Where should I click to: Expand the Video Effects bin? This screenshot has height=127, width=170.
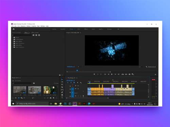point(13,45)
